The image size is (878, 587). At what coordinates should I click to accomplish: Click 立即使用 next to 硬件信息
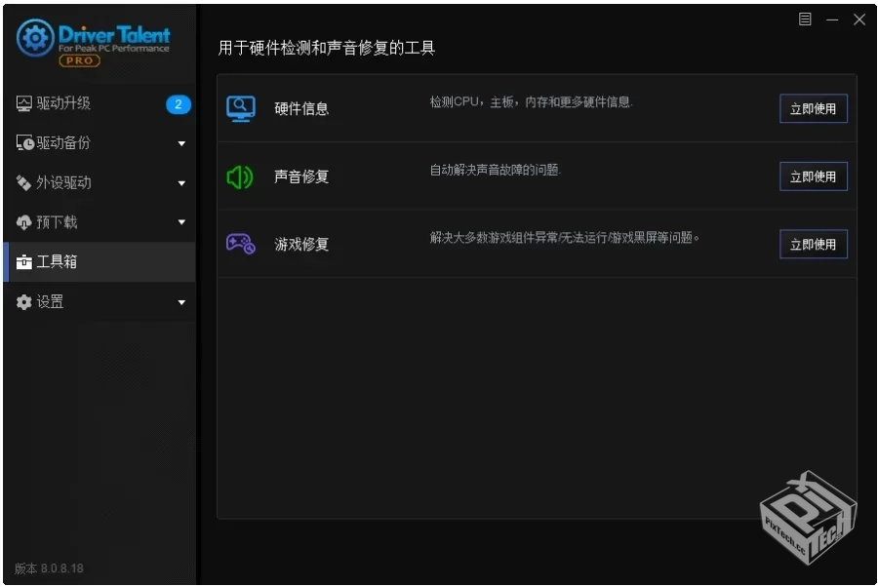coord(813,108)
